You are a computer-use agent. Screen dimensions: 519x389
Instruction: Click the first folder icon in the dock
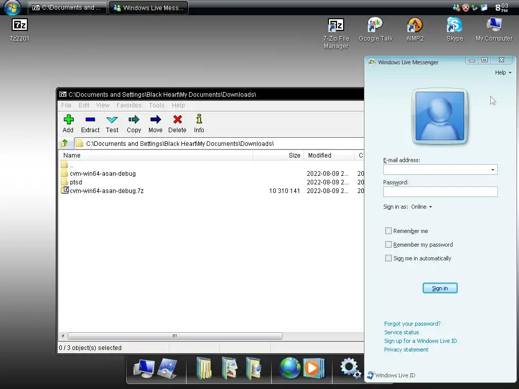point(204,368)
